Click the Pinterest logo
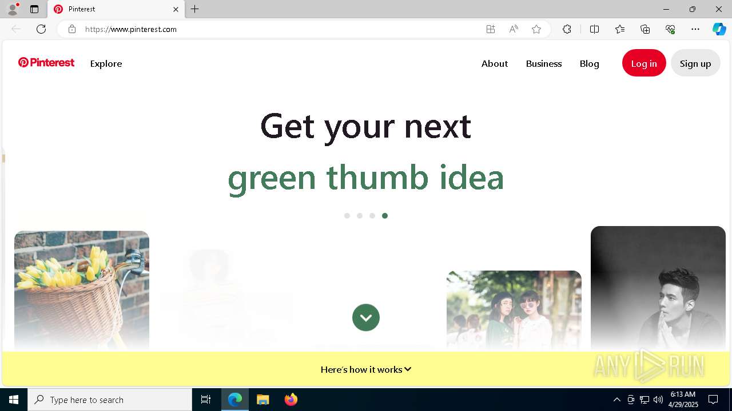This screenshot has width=732, height=411. tap(46, 63)
